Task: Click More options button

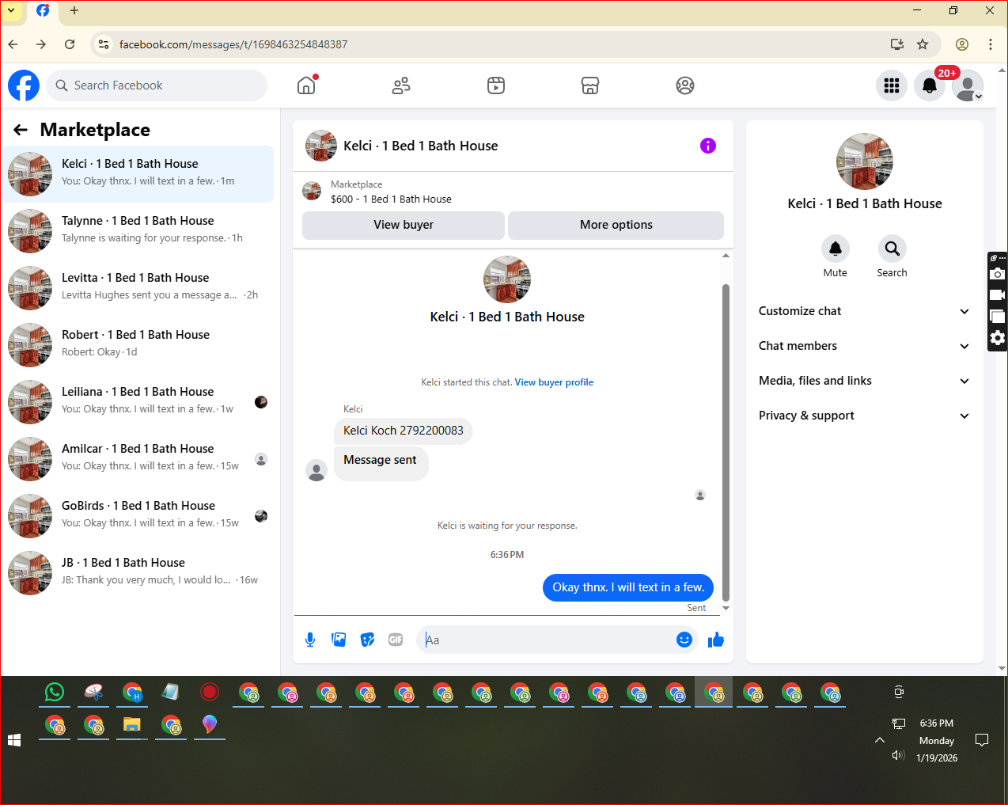Action: (x=616, y=225)
